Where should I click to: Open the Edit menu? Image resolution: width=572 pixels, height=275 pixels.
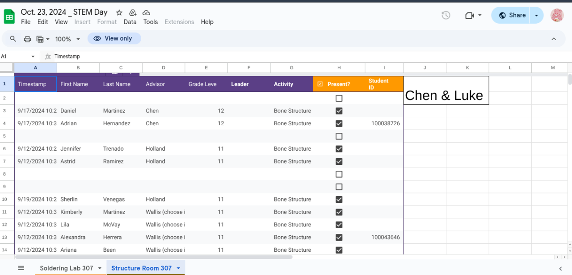click(42, 22)
